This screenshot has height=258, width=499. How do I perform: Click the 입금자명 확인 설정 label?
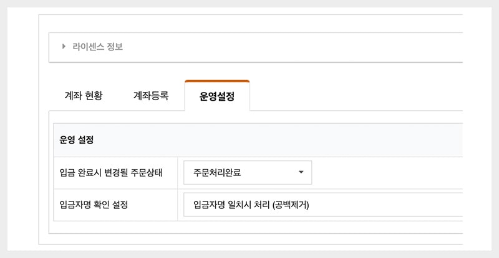coord(93,205)
